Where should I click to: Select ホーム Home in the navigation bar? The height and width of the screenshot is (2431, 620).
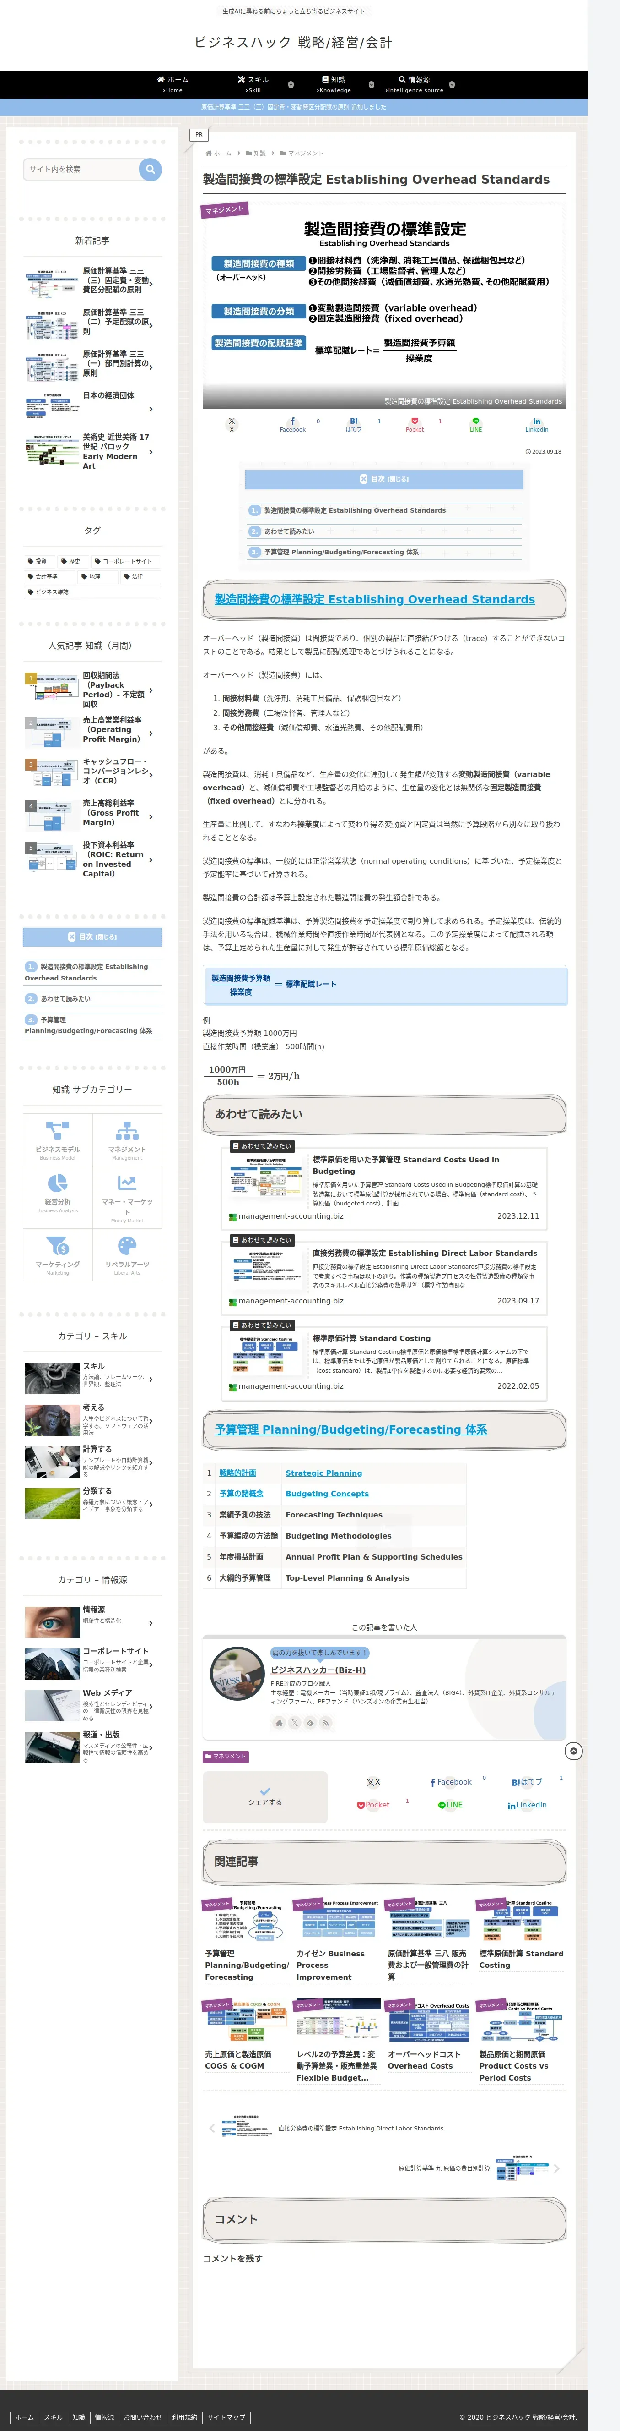(x=173, y=84)
